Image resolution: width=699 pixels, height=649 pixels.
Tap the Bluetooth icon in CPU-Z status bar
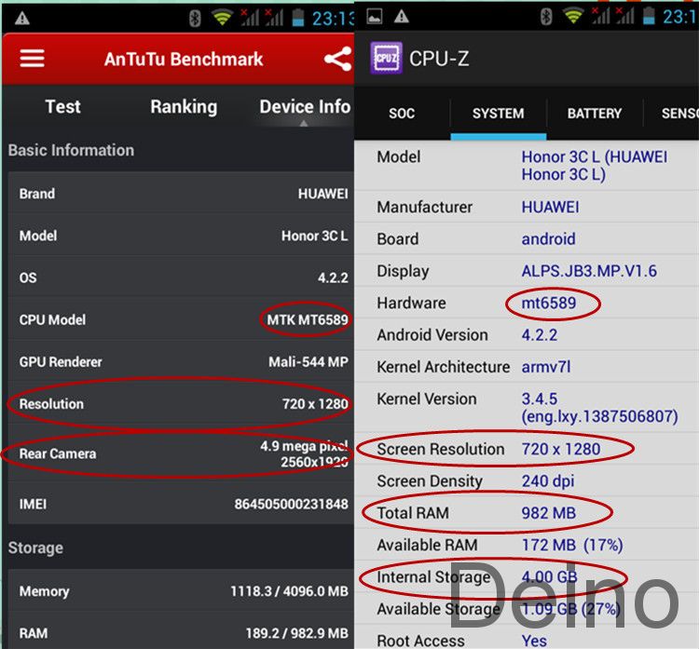click(546, 17)
